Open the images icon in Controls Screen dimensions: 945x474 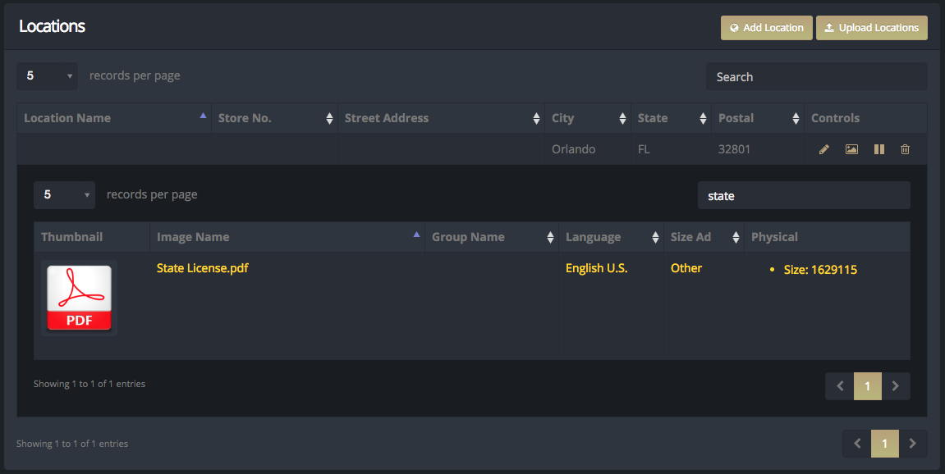point(851,149)
